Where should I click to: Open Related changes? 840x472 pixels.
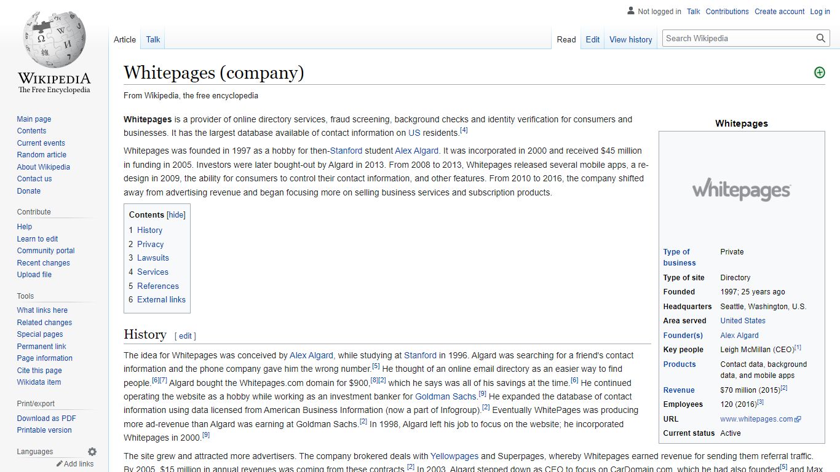[x=44, y=323]
